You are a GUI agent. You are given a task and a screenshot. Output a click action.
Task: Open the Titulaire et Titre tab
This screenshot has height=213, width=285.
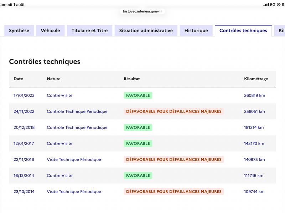(90, 31)
